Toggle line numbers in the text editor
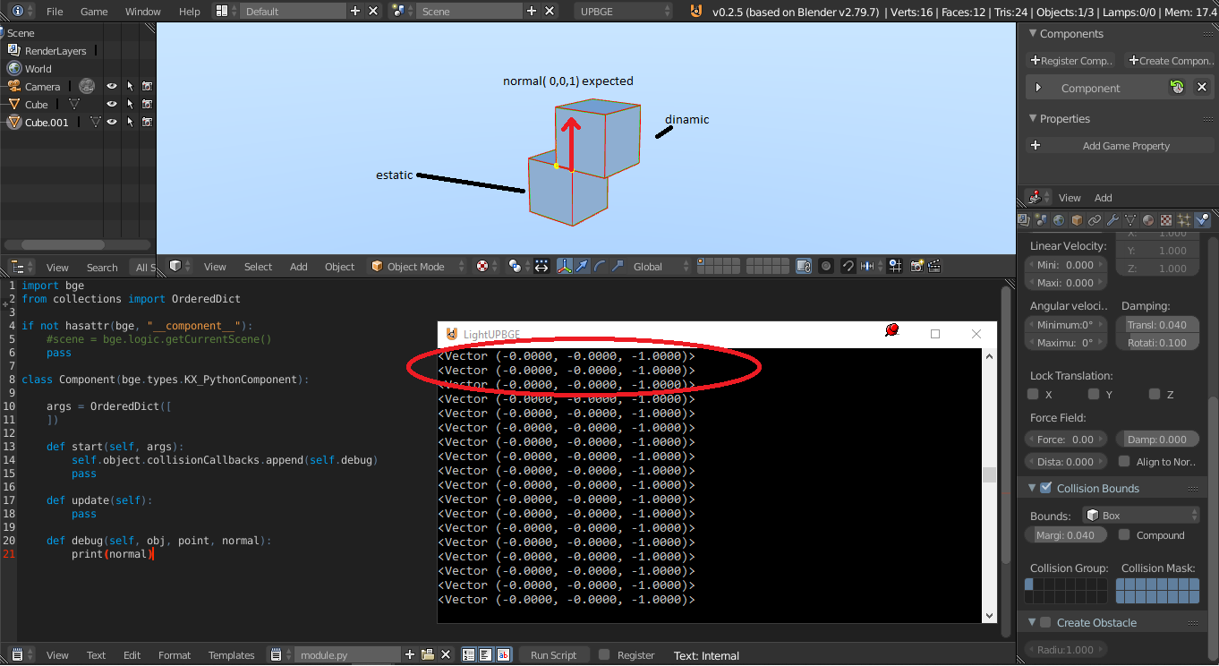Image resolution: width=1219 pixels, height=666 pixels. coord(468,654)
